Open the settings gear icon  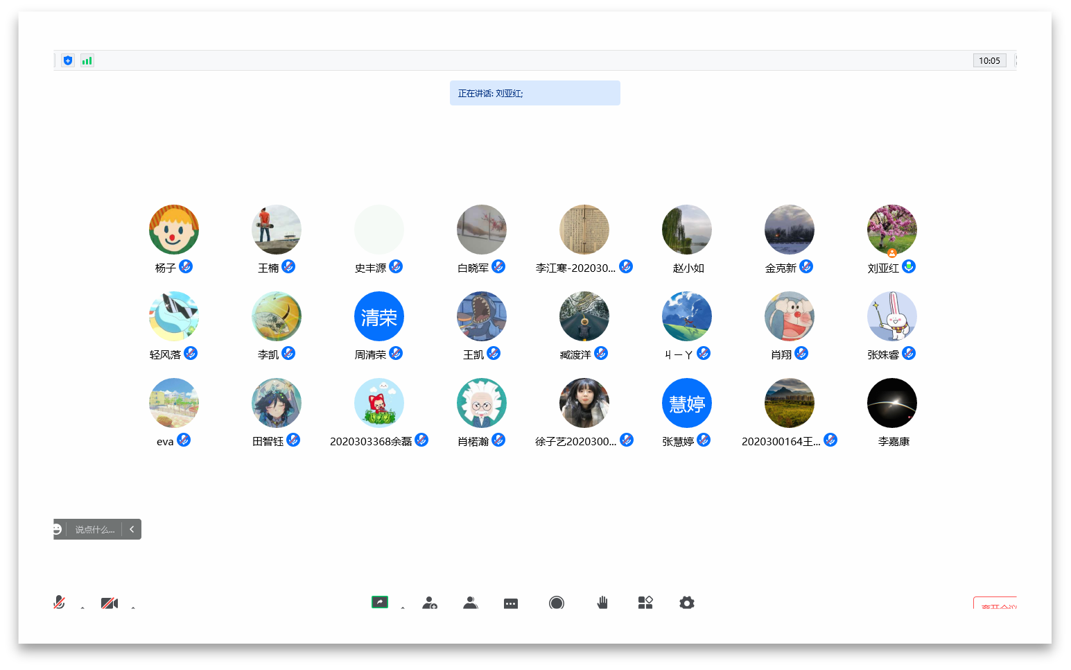click(686, 603)
